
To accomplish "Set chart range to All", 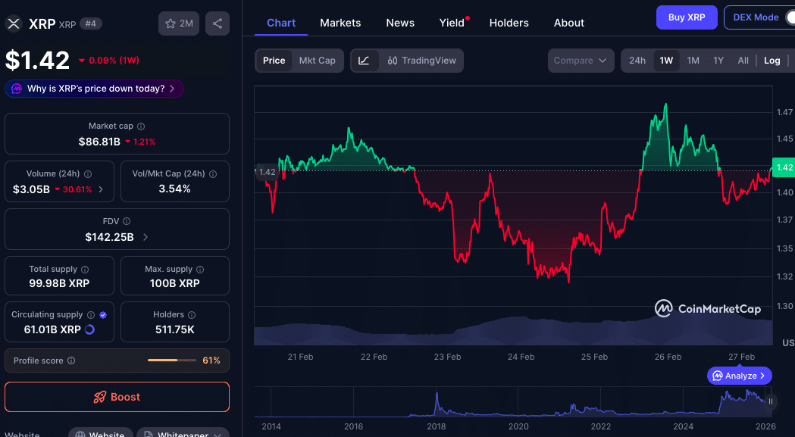I will click(743, 61).
